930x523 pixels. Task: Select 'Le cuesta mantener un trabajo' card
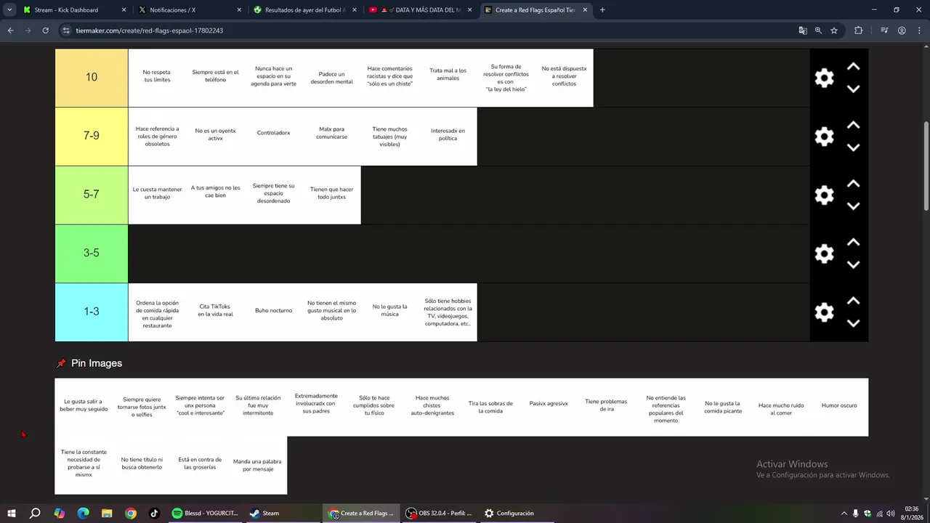157,195
